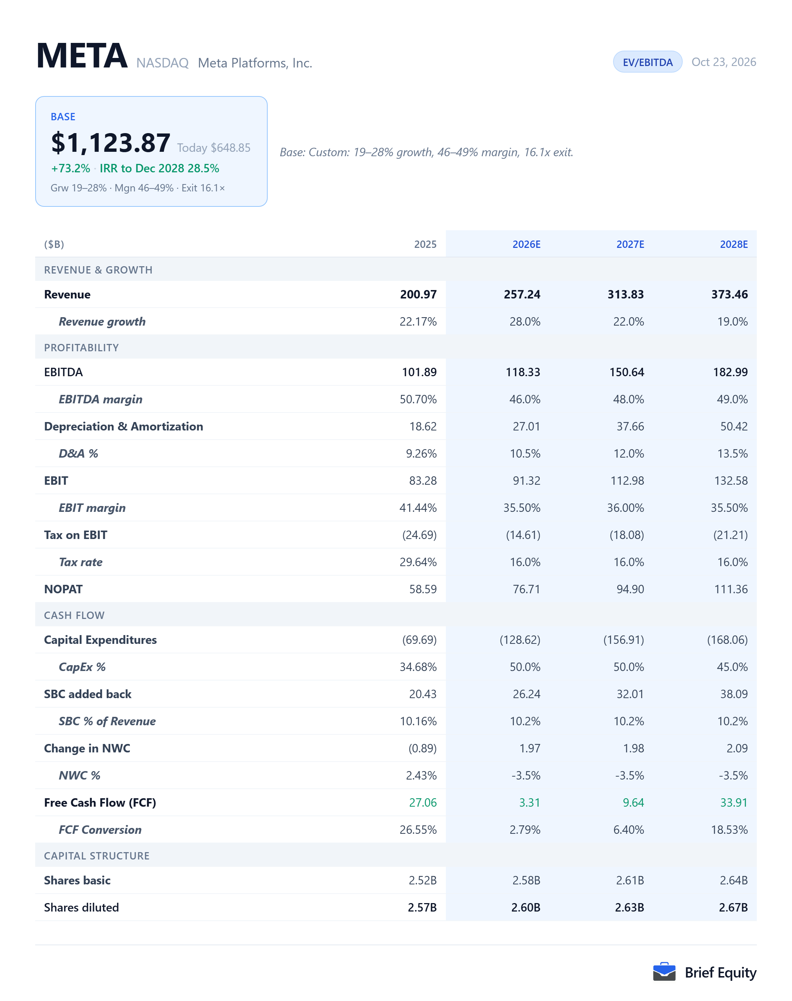Click 2028E FCF value 33.91
This screenshot has width=792, height=1001.
734,803
